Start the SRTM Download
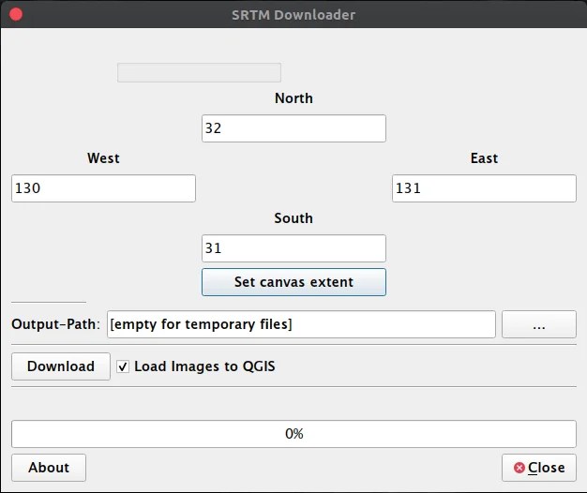The width and height of the screenshot is (587, 493). tap(61, 366)
